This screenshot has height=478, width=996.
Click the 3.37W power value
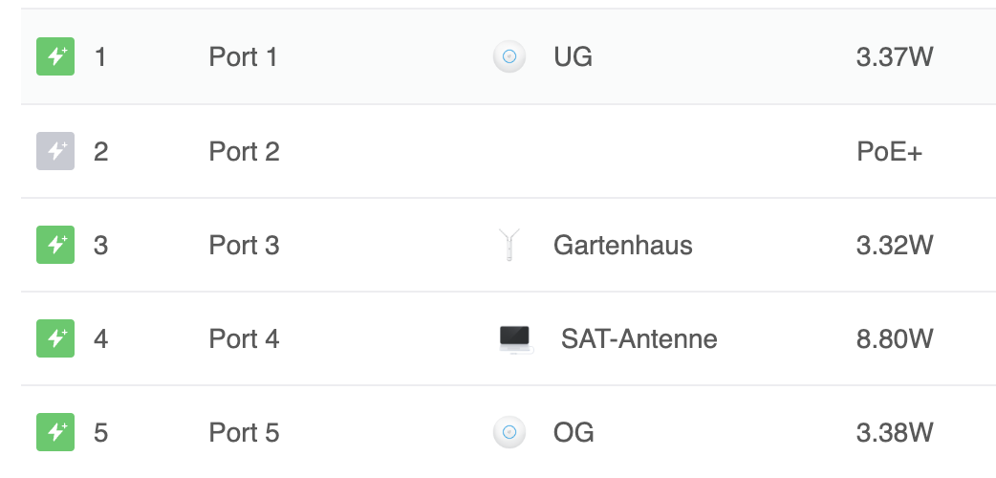click(894, 57)
